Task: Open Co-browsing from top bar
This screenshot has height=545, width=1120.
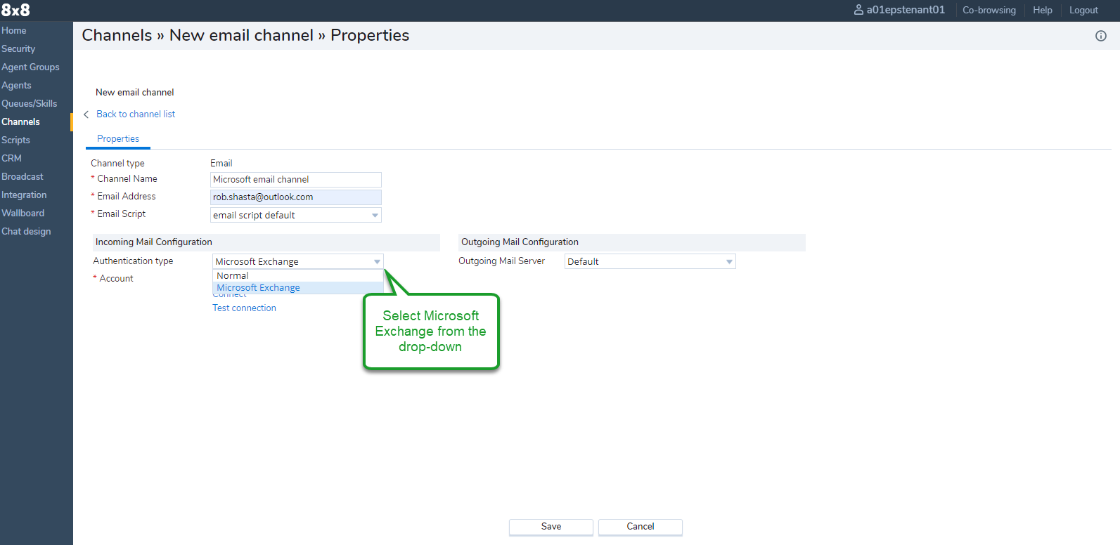Action: point(989,11)
